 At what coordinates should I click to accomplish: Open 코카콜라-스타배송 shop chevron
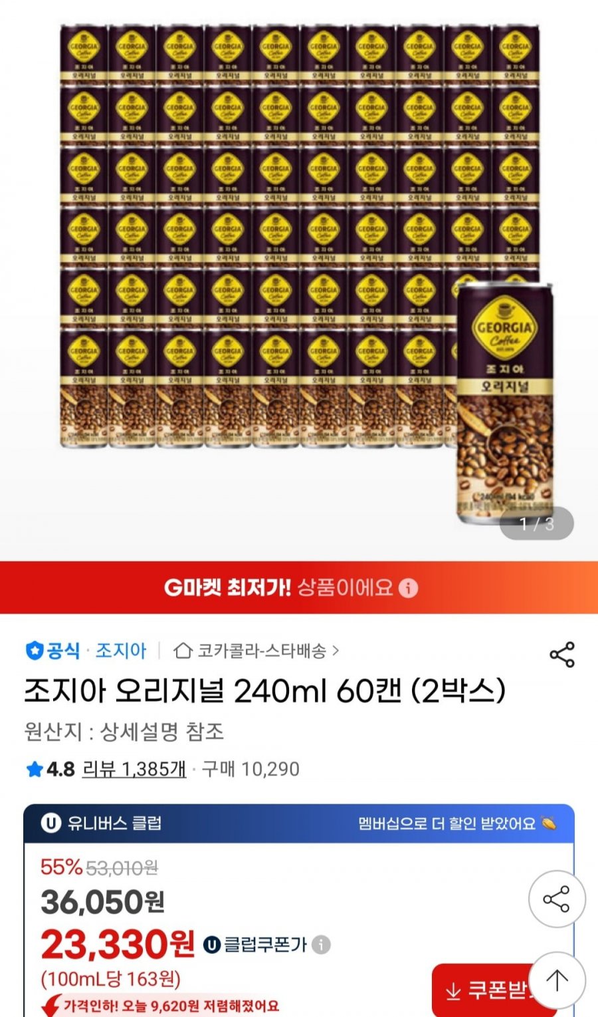[336, 651]
